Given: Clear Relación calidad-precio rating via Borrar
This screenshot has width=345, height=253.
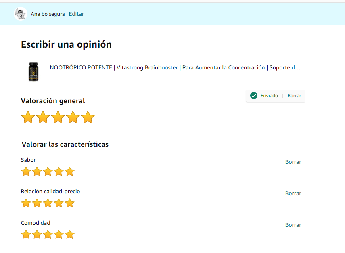Looking at the screenshot, I should click(293, 193).
